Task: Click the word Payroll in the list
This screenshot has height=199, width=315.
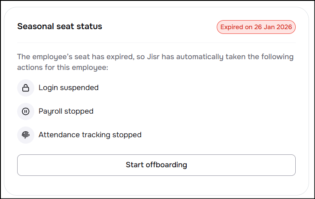Action: click(50, 112)
